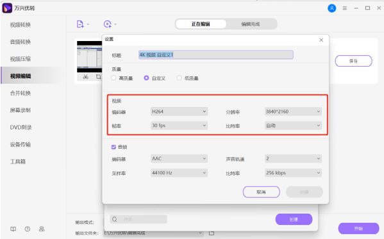Click the 标题 text field
Viewport: 384px width, 239px height.
coord(216,55)
